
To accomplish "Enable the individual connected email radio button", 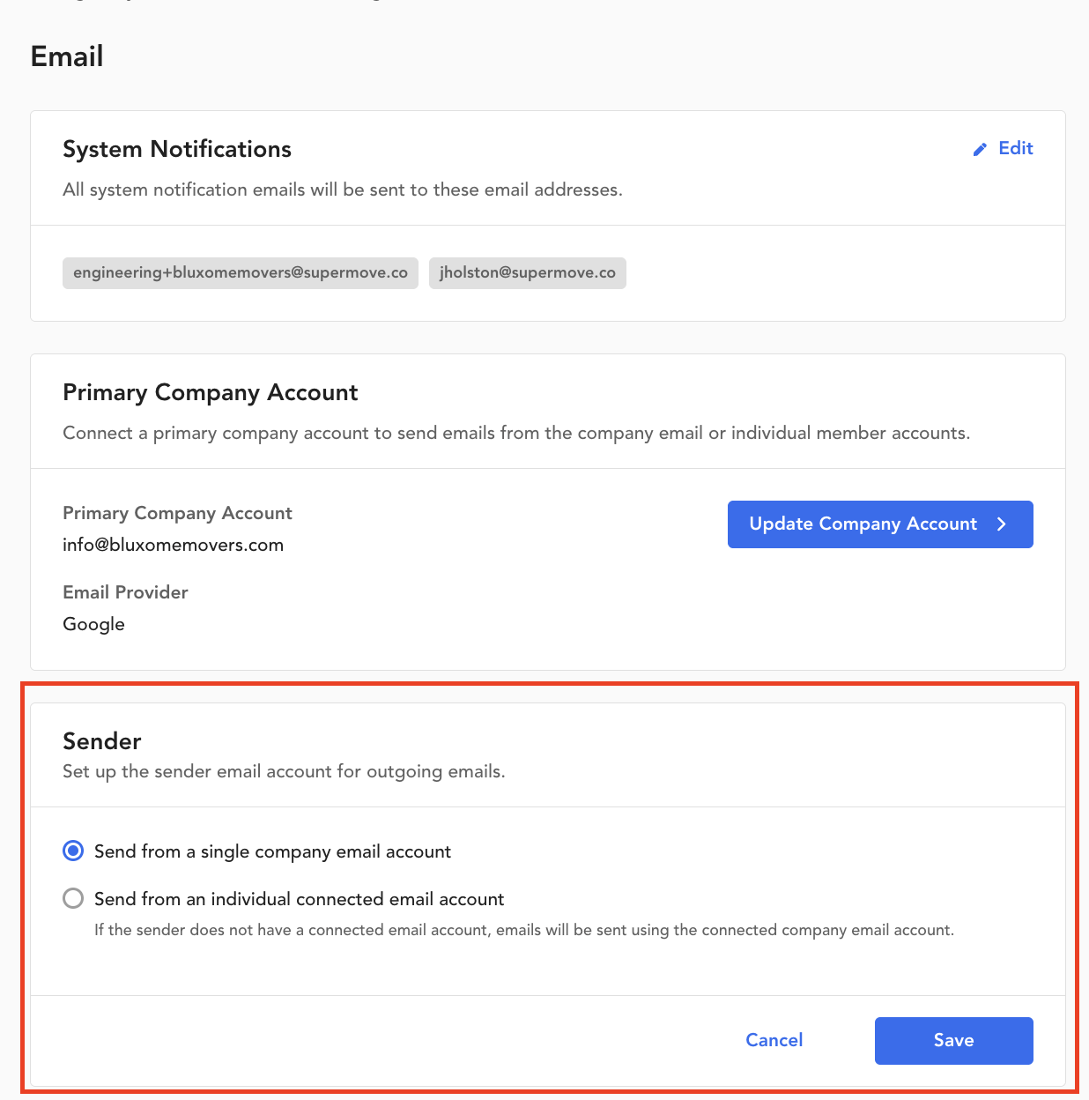I will click(73, 898).
